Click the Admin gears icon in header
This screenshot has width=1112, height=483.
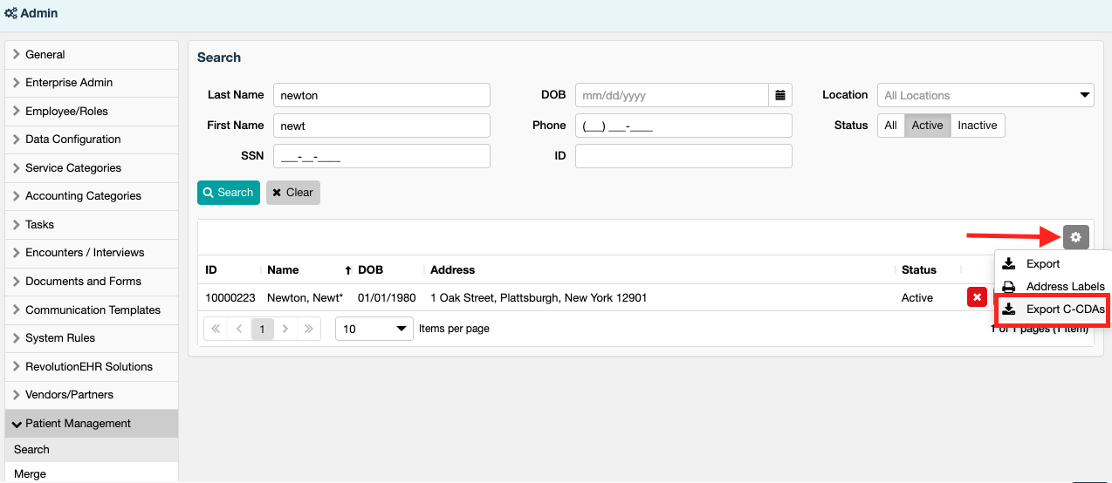10,14
